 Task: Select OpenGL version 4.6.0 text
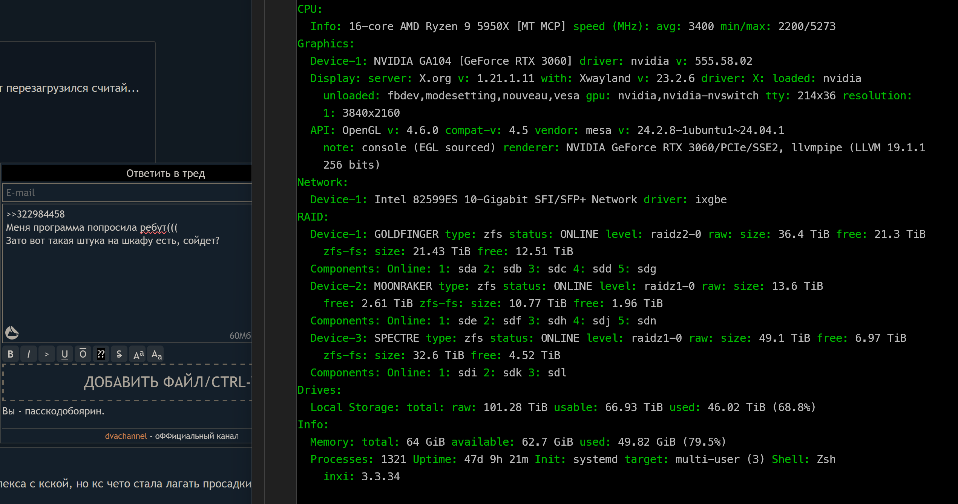tap(422, 130)
